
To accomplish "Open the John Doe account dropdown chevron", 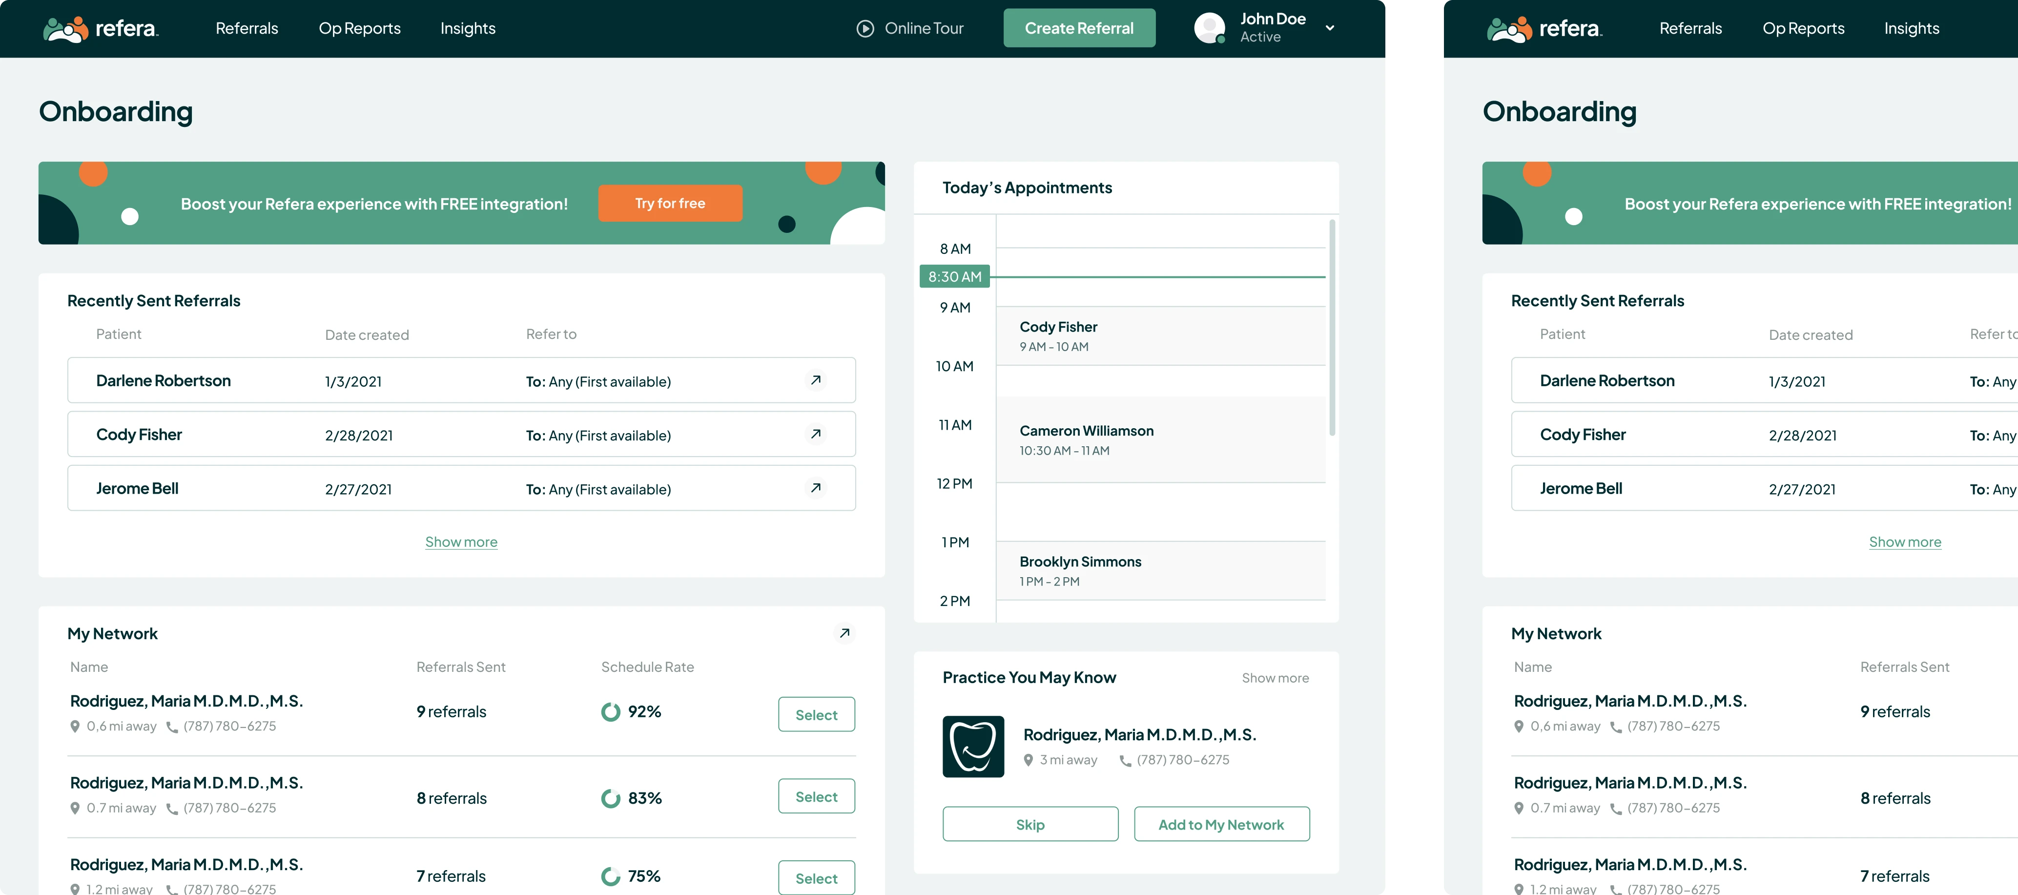I will 1329,28.
